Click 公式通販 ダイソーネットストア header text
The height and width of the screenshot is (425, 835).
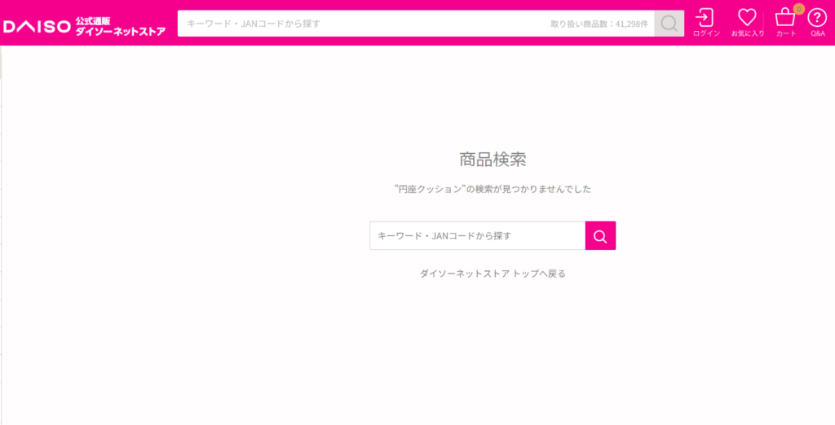[x=120, y=27]
